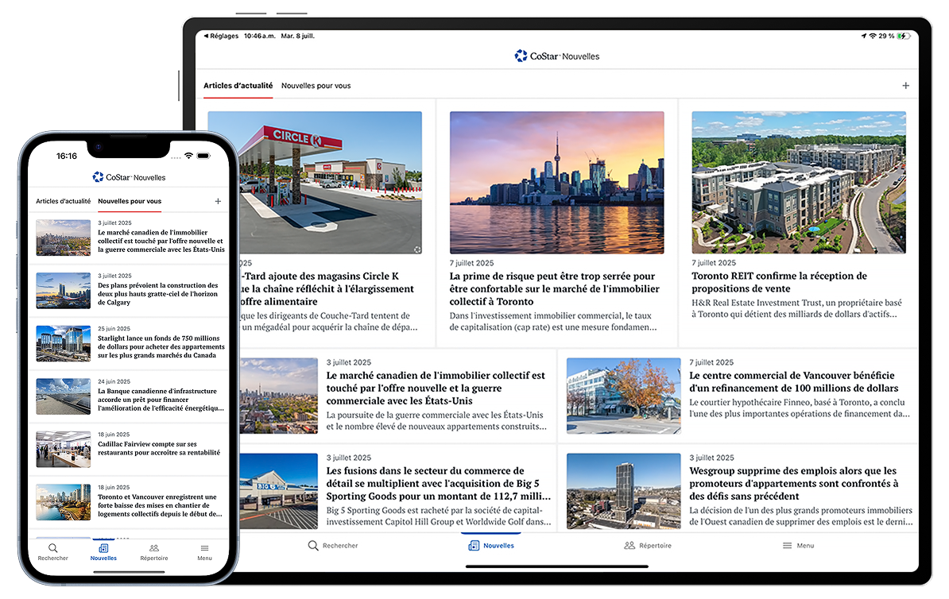Go back to Réglages in status bar
The image size is (949, 599).
point(223,37)
